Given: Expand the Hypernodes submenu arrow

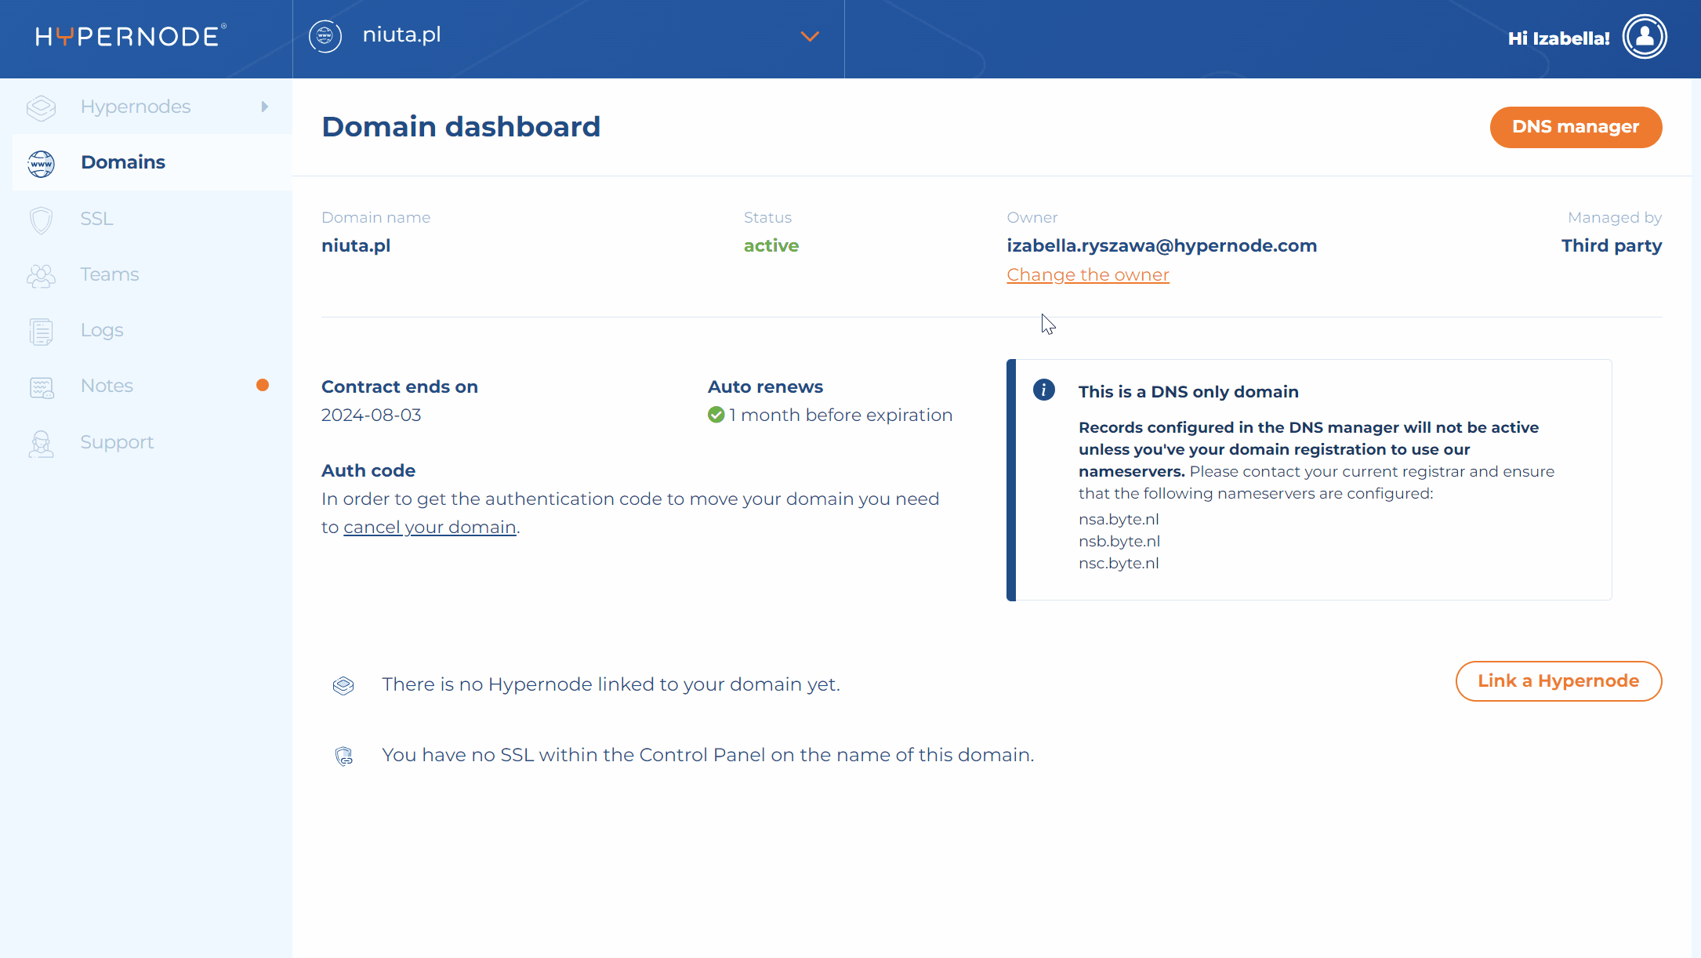Looking at the screenshot, I should tap(265, 107).
